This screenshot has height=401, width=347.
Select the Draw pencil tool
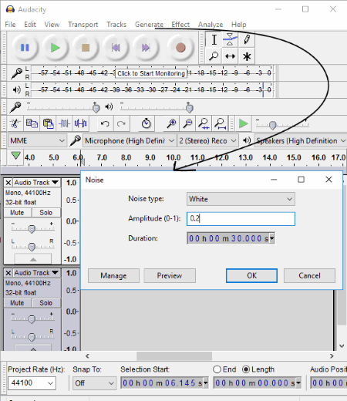coord(247,40)
